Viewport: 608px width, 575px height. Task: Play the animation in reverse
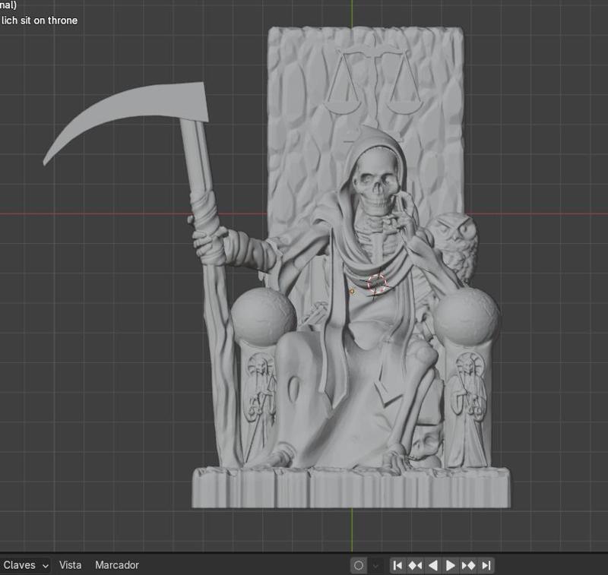tap(433, 565)
